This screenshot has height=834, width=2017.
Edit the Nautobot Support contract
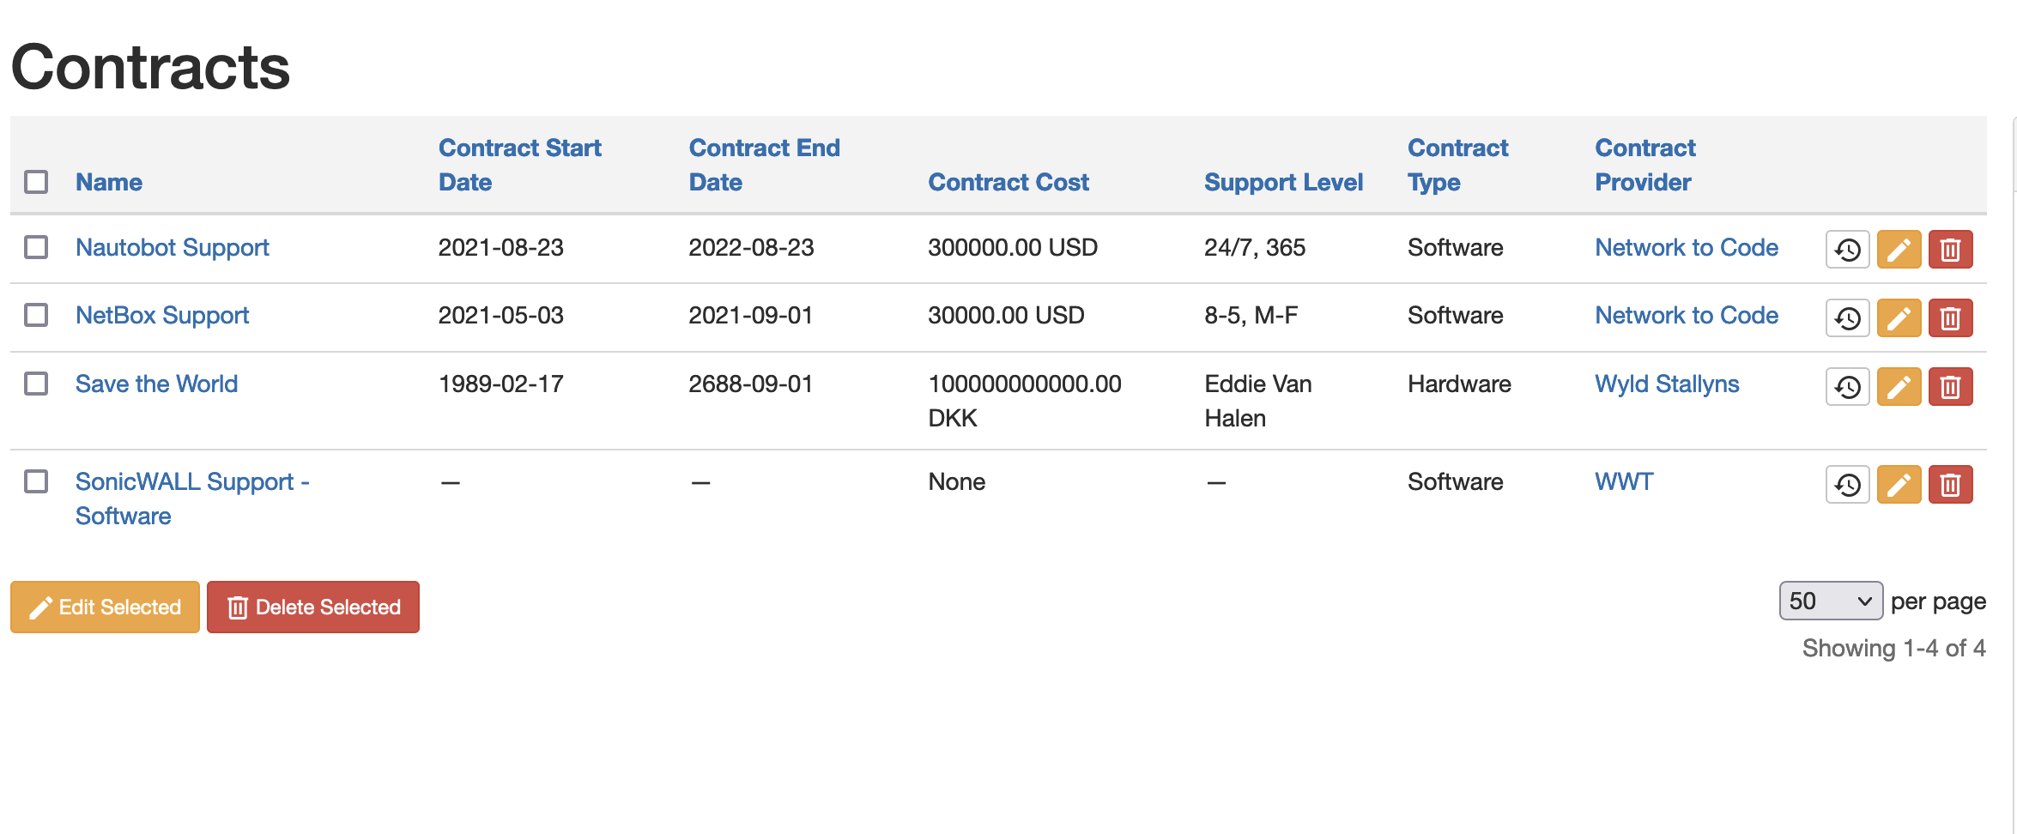[1899, 250]
